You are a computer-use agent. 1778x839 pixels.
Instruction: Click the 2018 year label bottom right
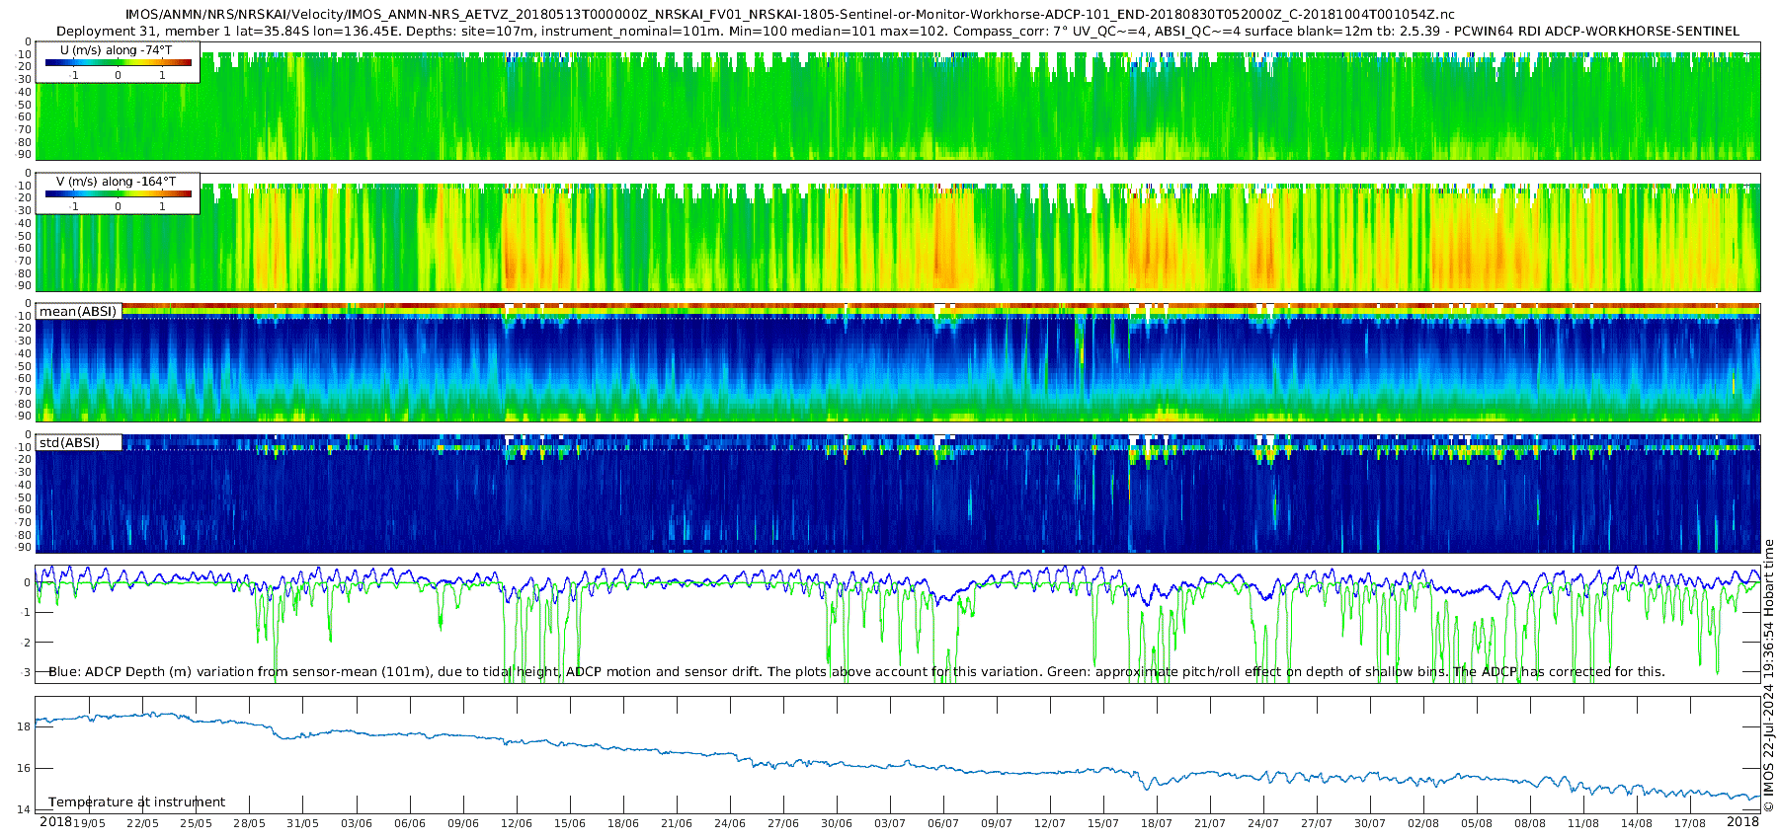[1742, 821]
